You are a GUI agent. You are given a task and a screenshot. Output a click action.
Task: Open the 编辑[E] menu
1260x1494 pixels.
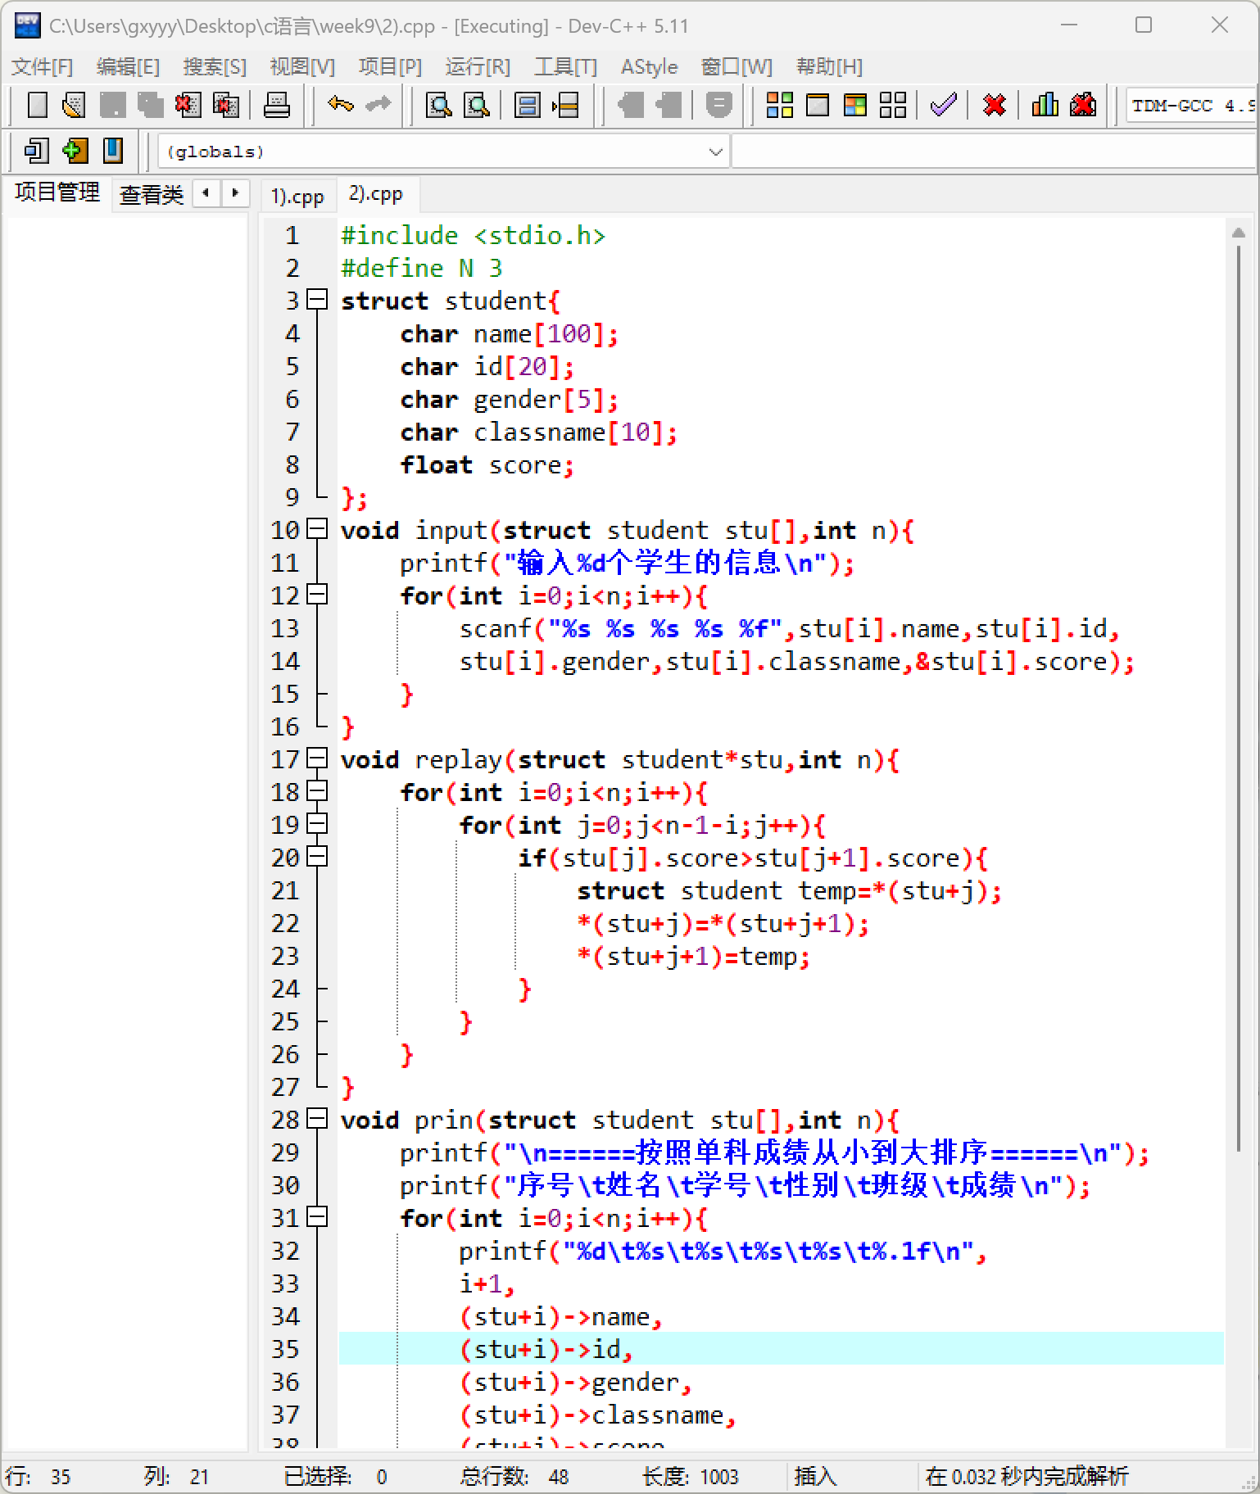coord(128,66)
